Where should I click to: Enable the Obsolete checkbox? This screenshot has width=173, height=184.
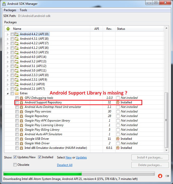click(15, 165)
